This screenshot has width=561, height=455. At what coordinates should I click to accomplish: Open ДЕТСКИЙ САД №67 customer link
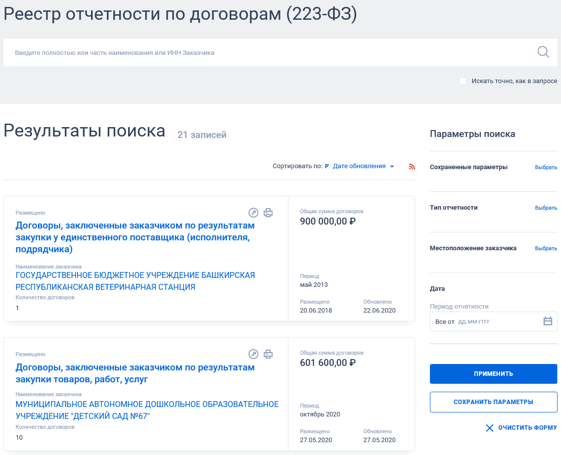[x=147, y=410]
